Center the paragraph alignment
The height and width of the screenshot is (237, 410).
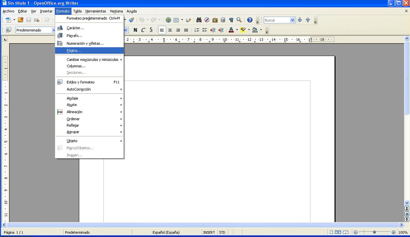(x=170, y=30)
